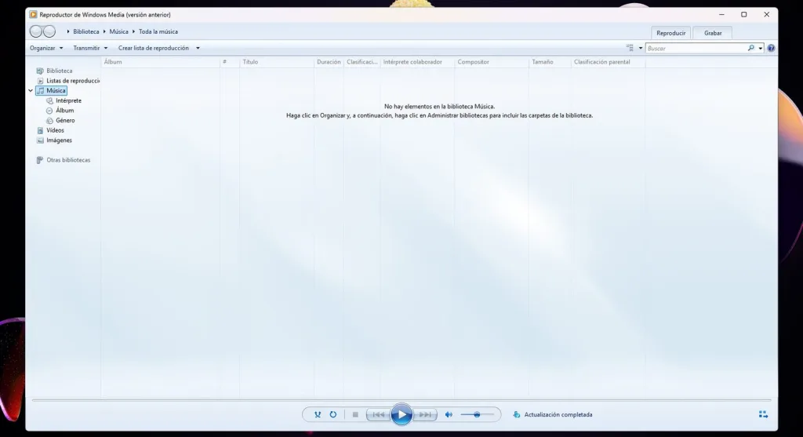Sort by Clasificaci... column header
Screen dimensions: 803x437
pyautogui.click(x=362, y=62)
